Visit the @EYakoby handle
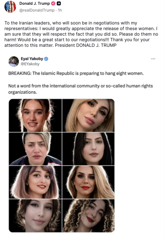166x236 pixels. (30, 64)
